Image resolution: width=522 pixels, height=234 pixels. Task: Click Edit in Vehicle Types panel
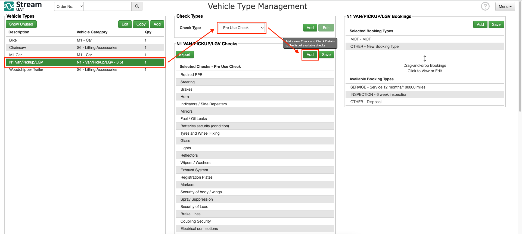[125, 24]
